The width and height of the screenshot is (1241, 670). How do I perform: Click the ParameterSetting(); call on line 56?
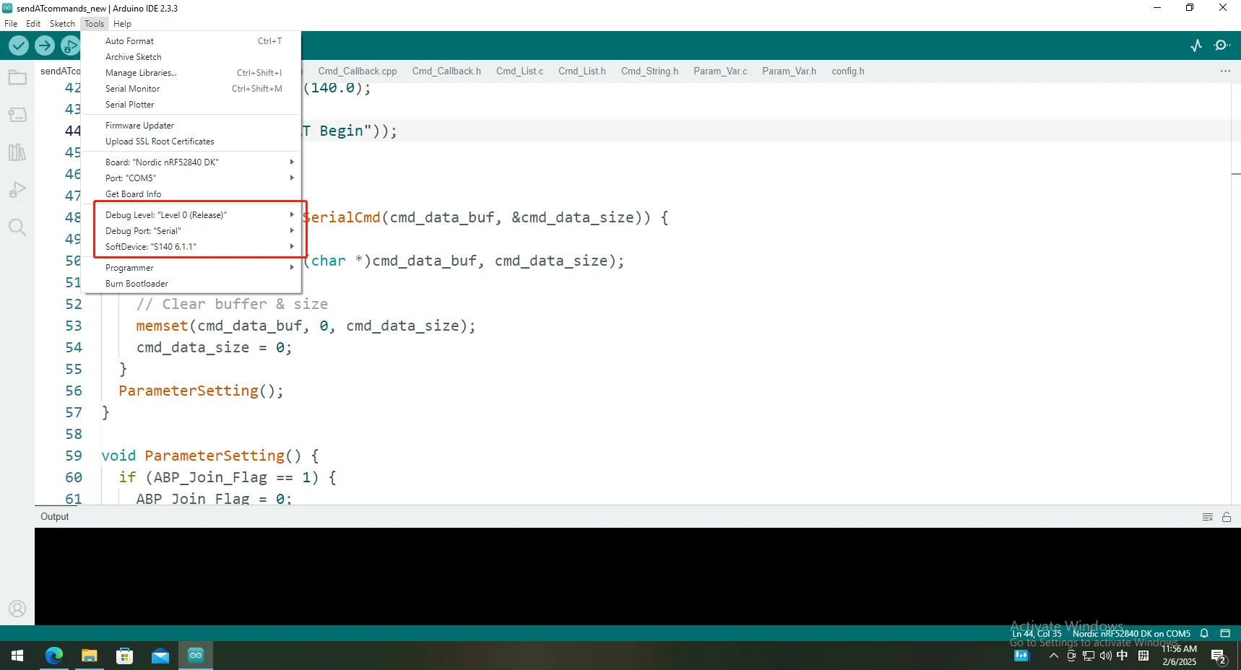[x=201, y=391]
